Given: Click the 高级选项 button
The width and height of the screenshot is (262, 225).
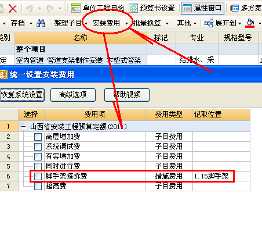Looking at the screenshot, I should click(x=73, y=95).
